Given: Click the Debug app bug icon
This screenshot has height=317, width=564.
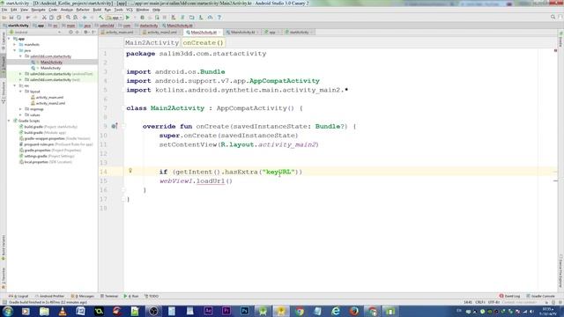Looking at the screenshot, I should tap(143, 18).
